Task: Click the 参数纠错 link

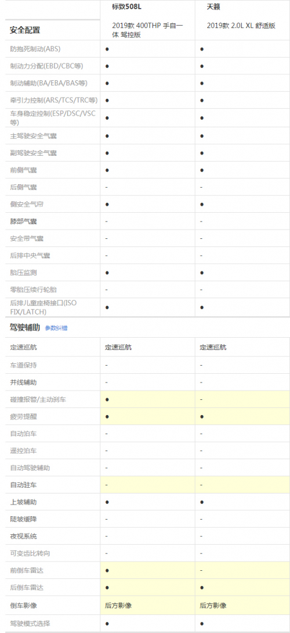Action: (56, 328)
